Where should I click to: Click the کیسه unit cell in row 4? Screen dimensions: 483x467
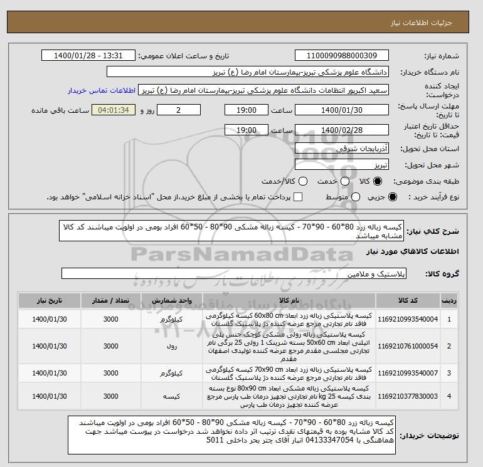coord(172,397)
